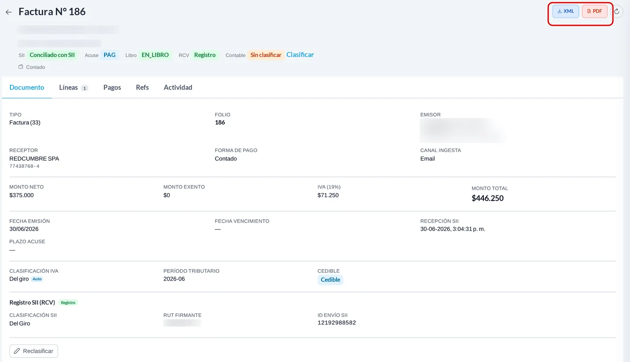Click the Canal ingesta value Email
Viewport: 630px width, 362px height.
(x=427, y=159)
